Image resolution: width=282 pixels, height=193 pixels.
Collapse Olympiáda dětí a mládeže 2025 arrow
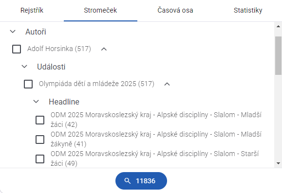pos(167,84)
